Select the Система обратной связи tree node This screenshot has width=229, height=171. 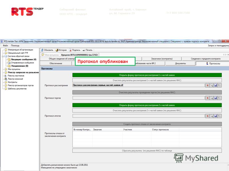(x=19, y=56)
